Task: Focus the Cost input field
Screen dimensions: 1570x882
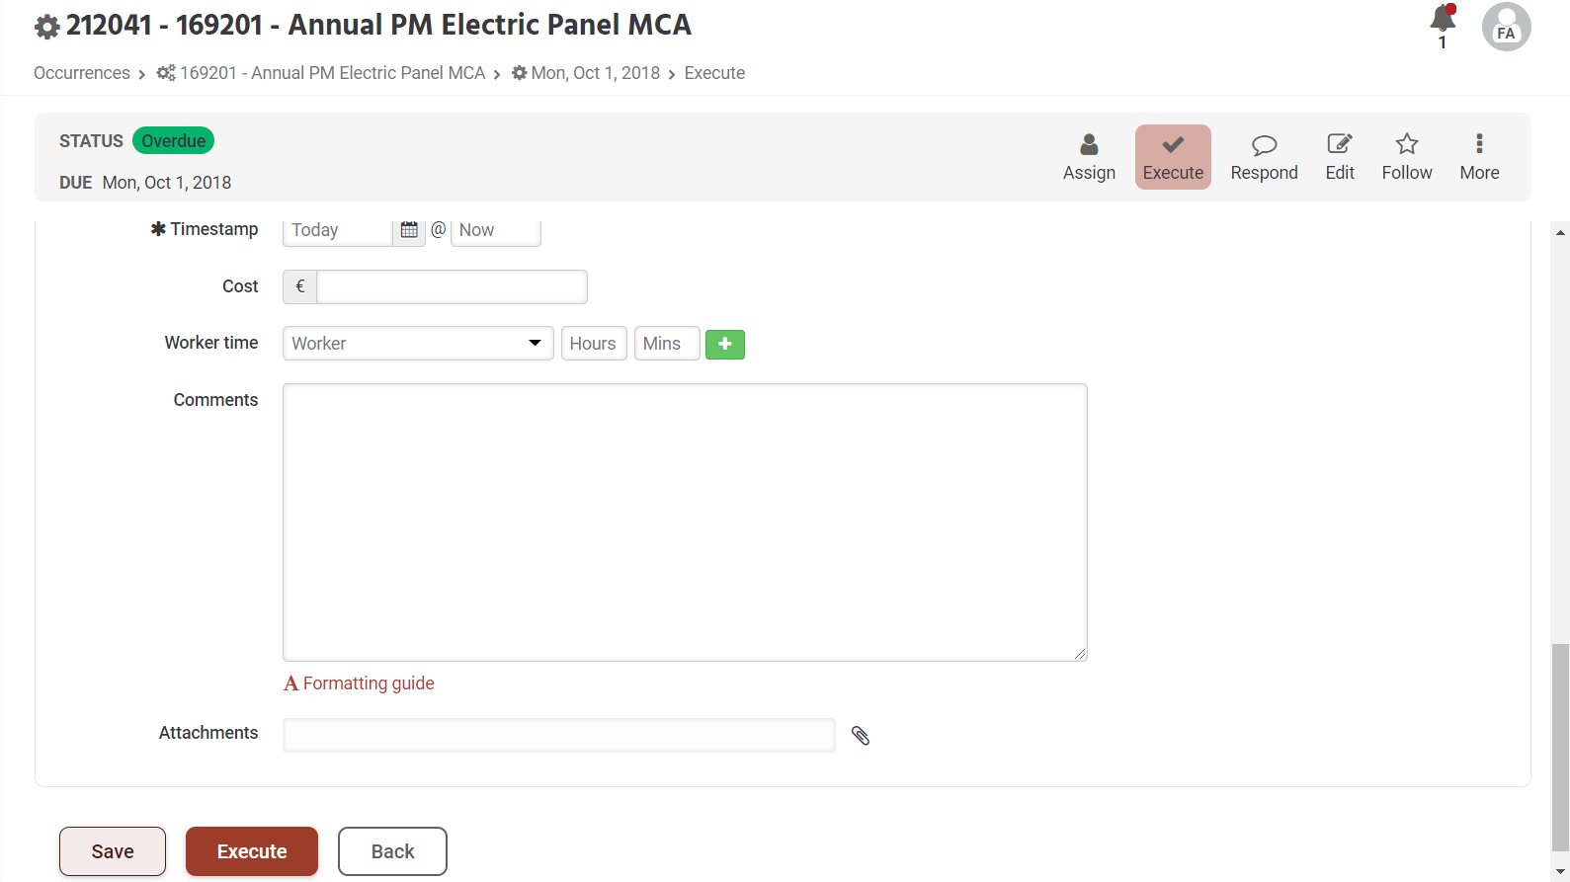Action: click(x=452, y=286)
